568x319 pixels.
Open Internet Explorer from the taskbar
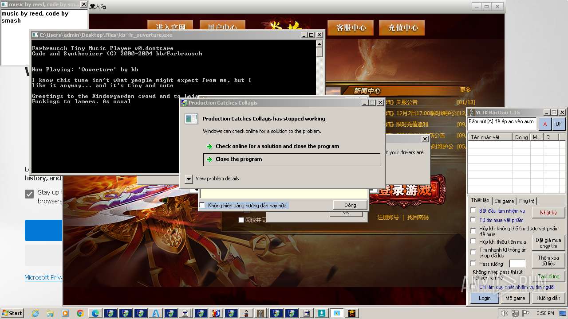click(x=35, y=313)
